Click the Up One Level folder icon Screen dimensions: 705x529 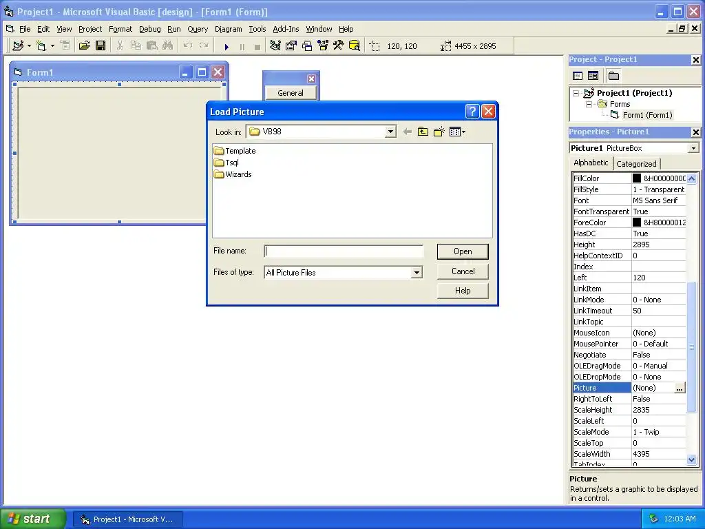(423, 132)
